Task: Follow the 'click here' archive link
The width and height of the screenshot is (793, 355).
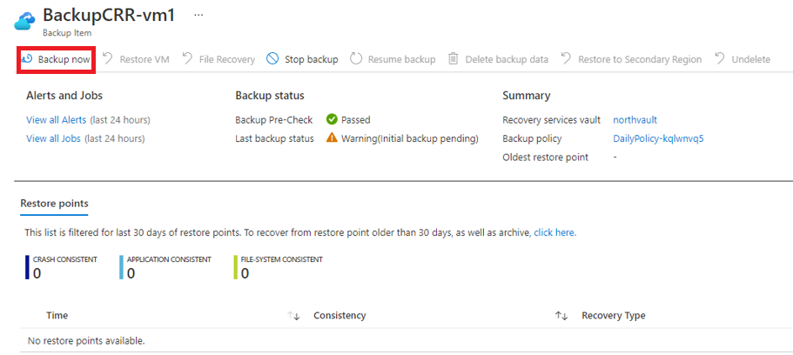Action: point(554,232)
